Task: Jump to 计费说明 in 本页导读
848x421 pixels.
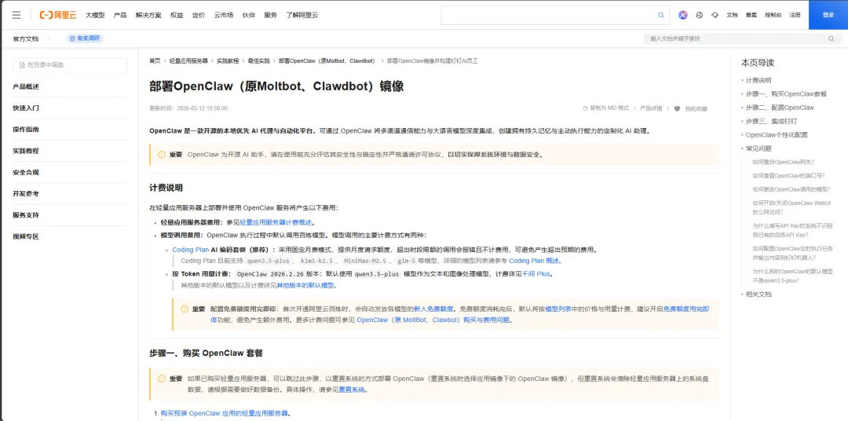Action: coord(758,80)
